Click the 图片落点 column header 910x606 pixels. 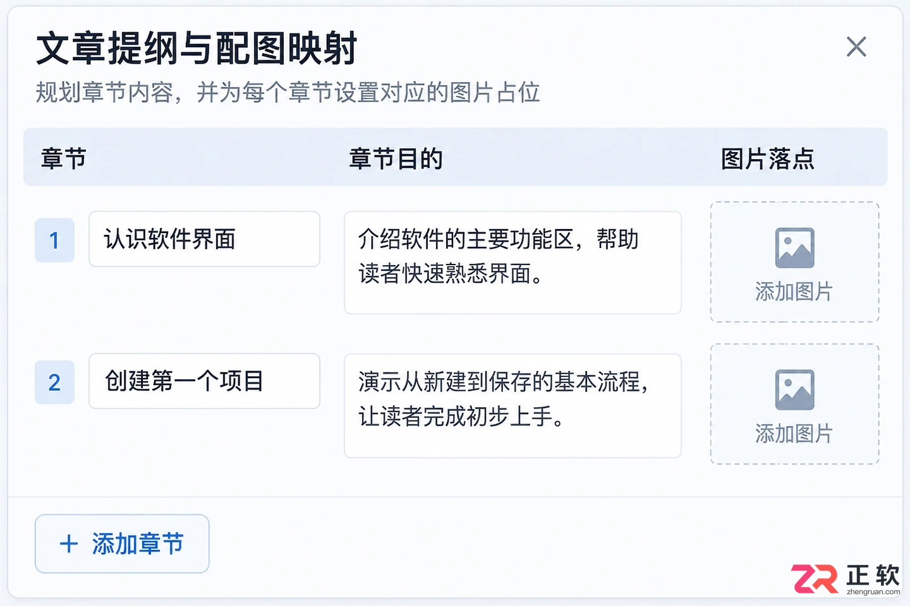768,158
